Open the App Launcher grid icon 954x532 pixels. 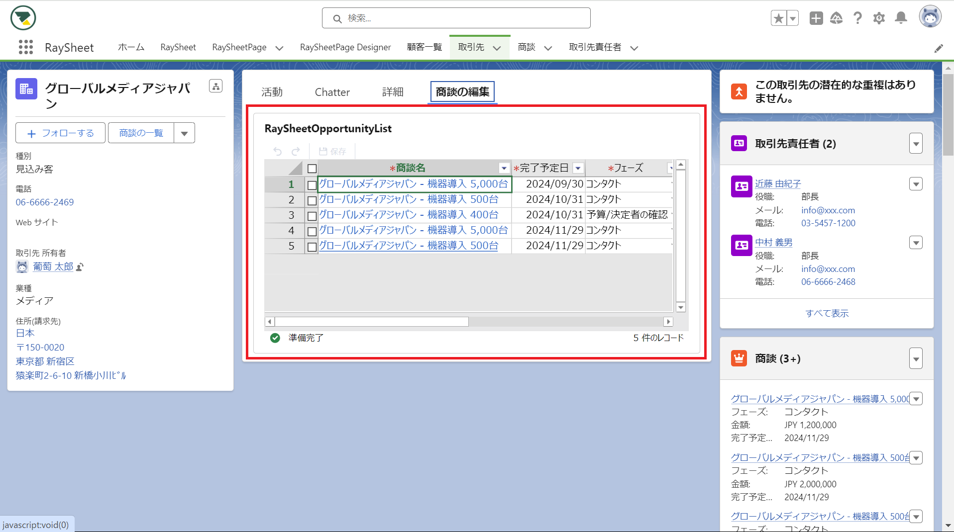(26, 47)
